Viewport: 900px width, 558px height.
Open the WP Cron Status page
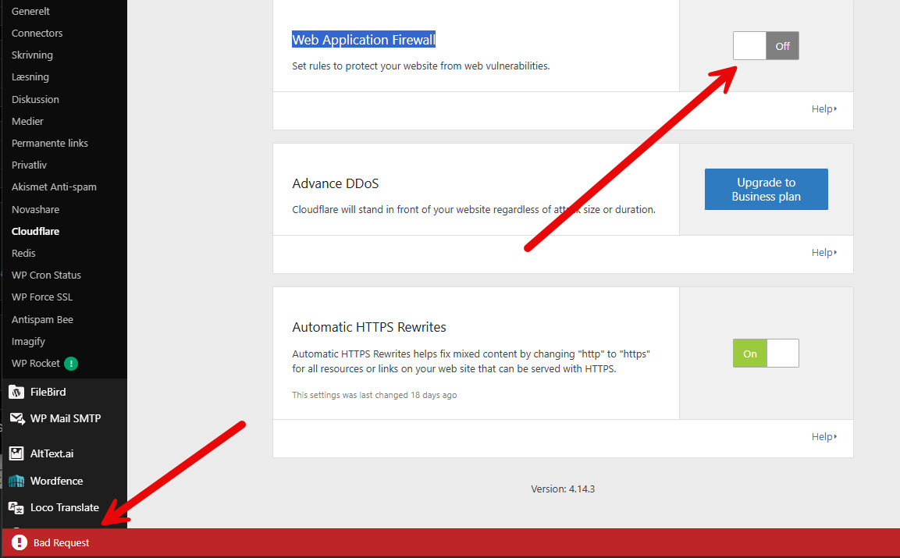pyautogui.click(x=47, y=275)
